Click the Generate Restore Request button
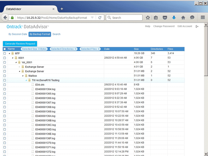208x156 pixels. click(20, 43)
